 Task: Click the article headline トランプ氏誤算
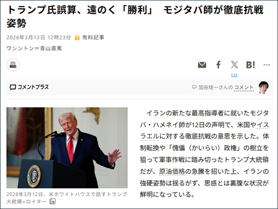pos(135,17)
